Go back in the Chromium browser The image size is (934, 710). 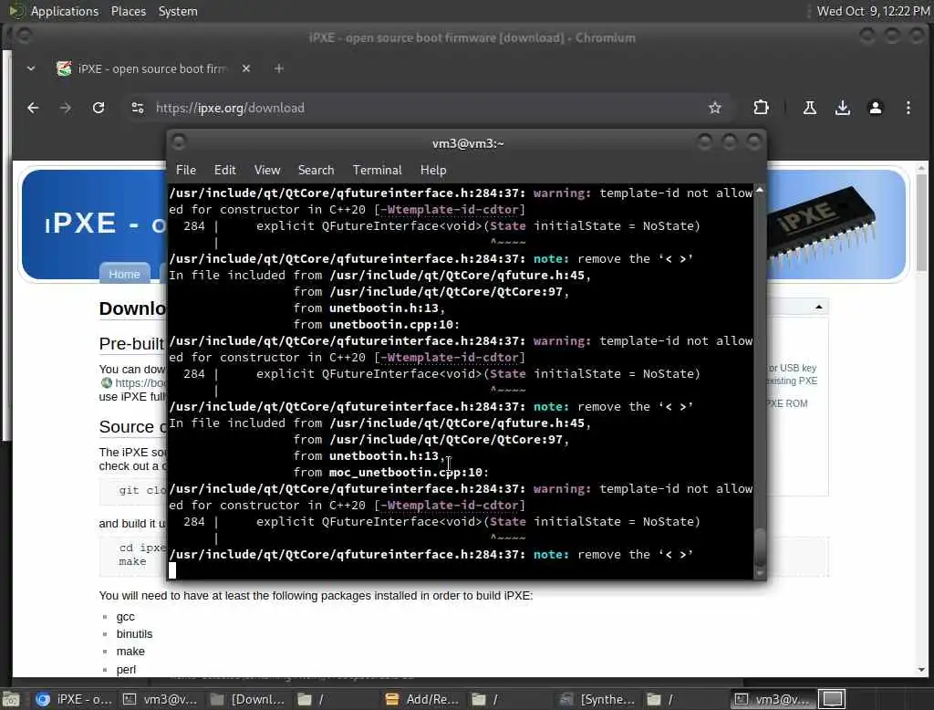pyautogui.click(x=33, y=108)
